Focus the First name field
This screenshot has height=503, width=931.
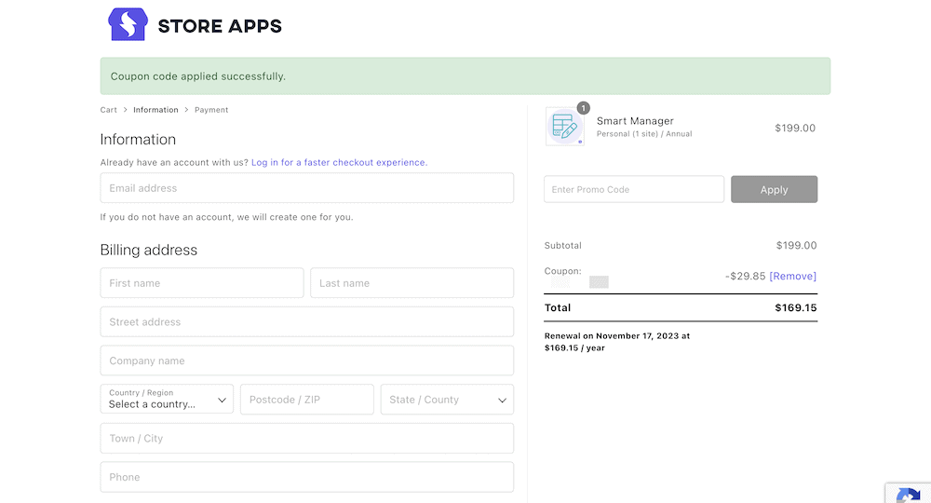[x=202, y=282]
